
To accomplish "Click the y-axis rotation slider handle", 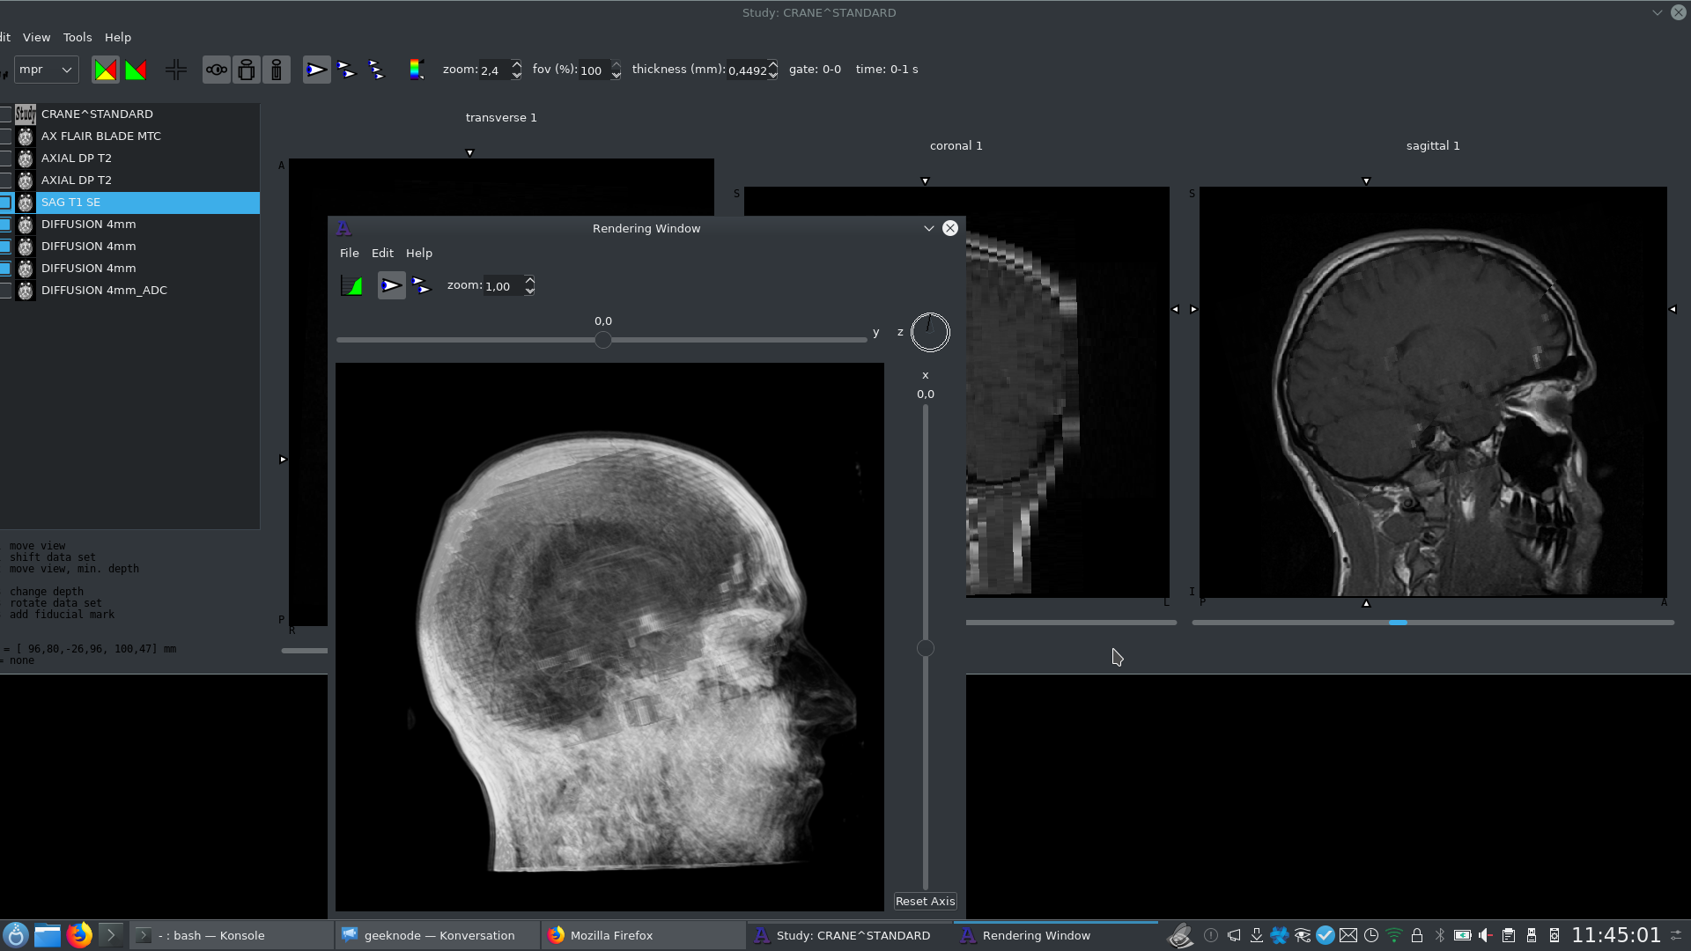I will 603,340.
